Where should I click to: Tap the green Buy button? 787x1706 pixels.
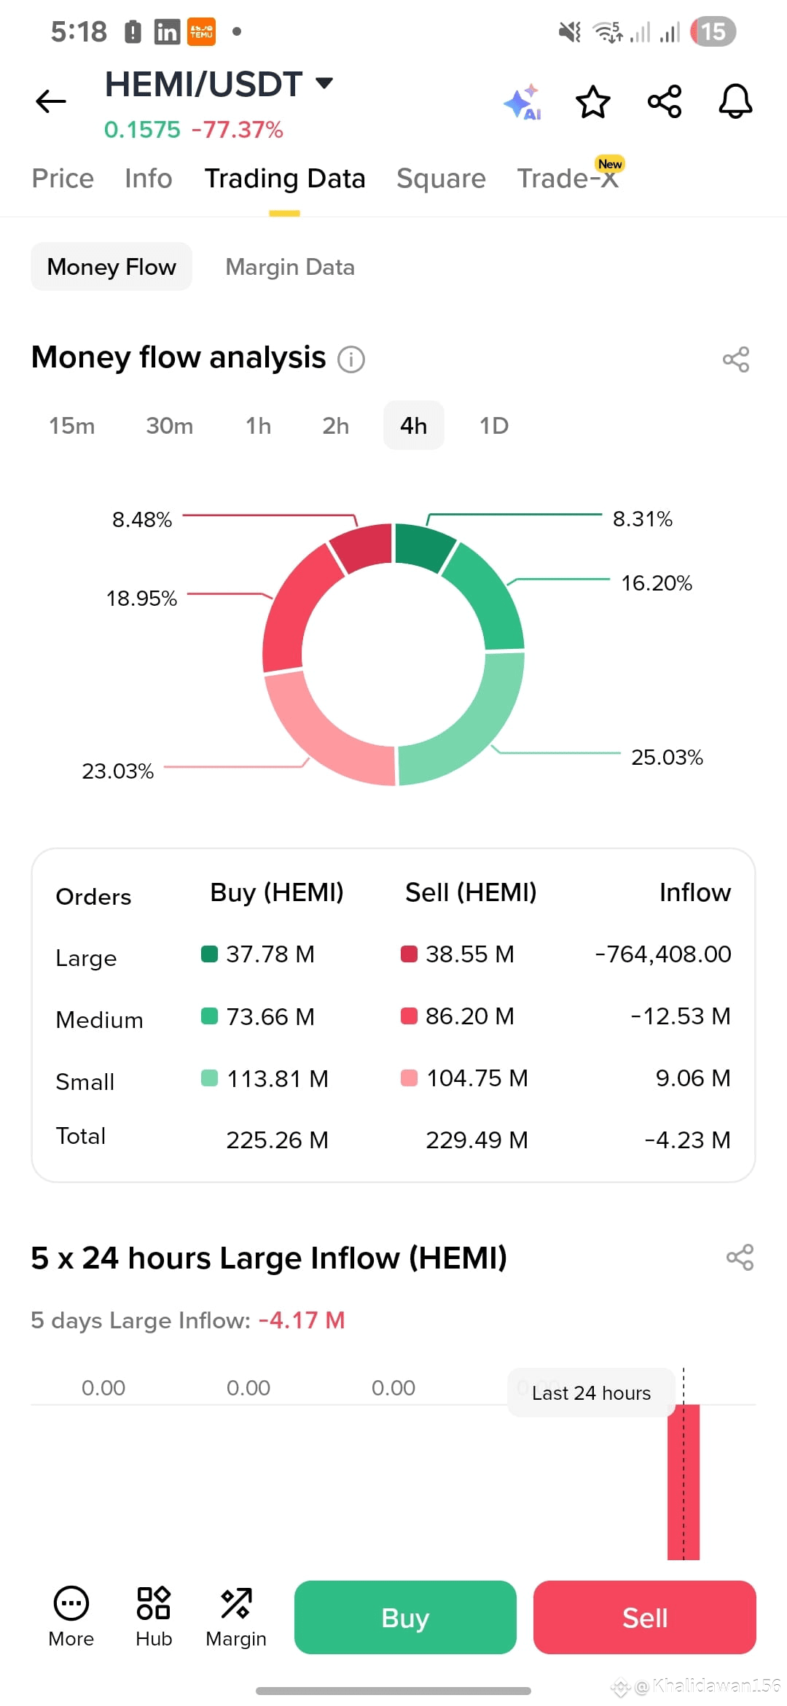pyautogui.click(x=405, y=1617)
